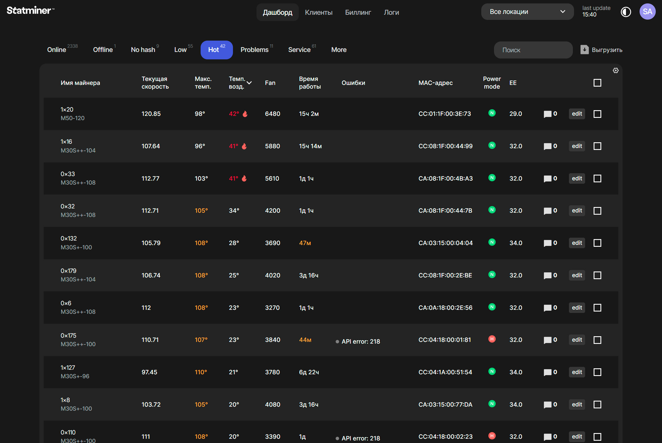This screenshot has height=443, width=662.
Task: Click flame icon in row 0x33
Action: point(244,178)
